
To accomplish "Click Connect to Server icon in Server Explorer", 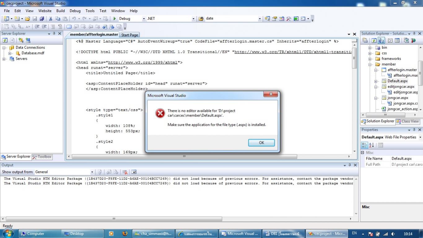I will [28, 40].
